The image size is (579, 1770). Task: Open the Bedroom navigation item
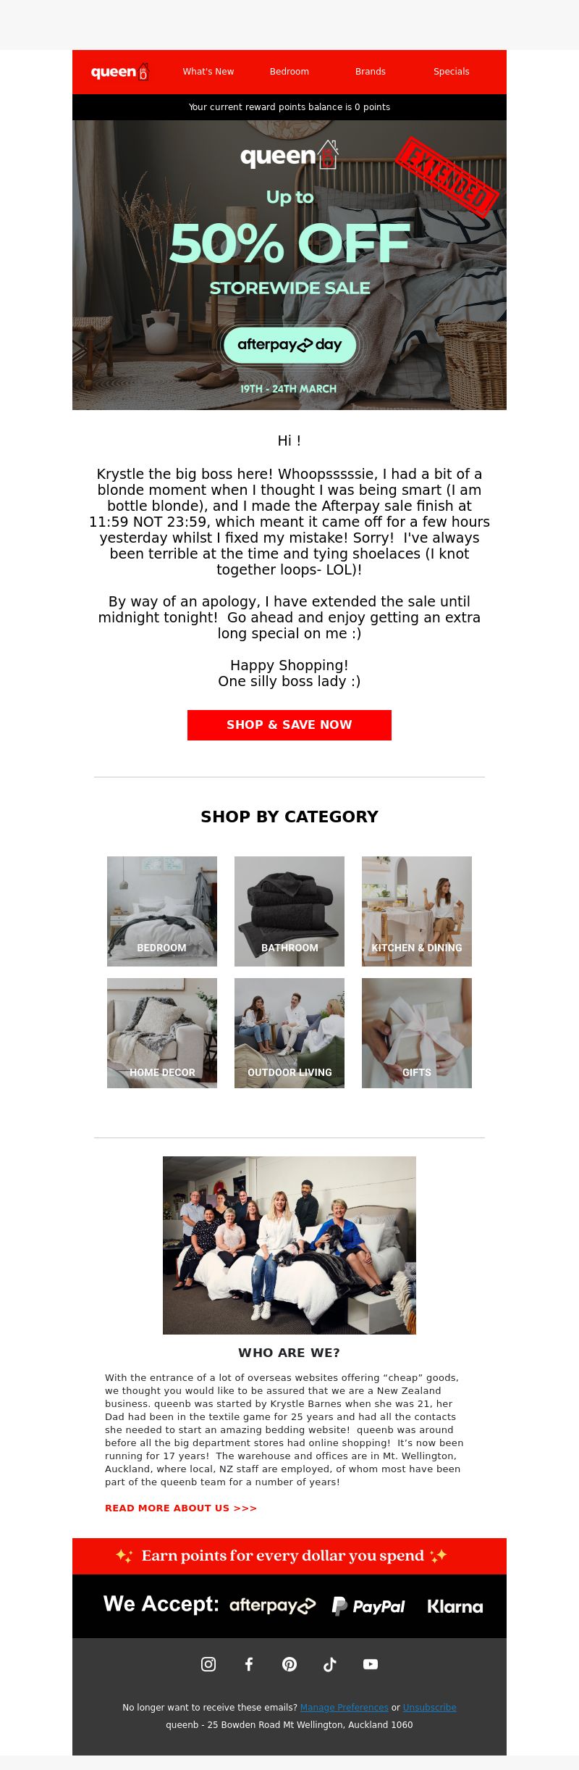pos(289,72)
